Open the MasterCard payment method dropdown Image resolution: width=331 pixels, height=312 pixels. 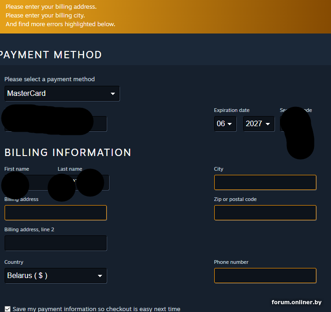(62, 94)
